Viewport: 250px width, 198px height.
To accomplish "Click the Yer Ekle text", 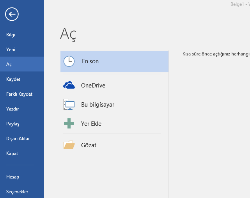I will (91, 124).
